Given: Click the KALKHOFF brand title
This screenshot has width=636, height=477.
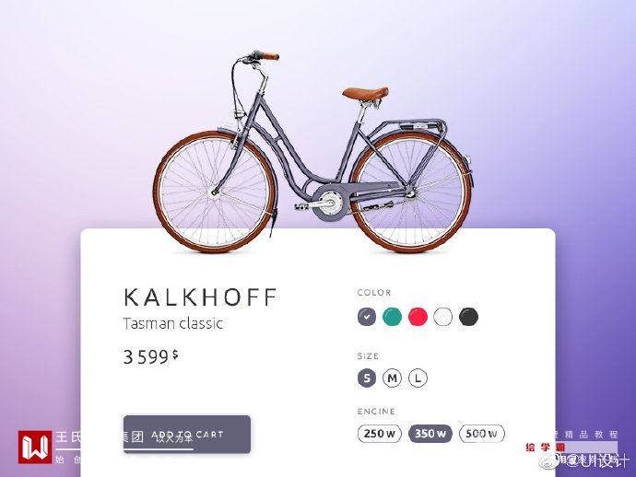Looking at the screenshot, I should pos(200,297).
